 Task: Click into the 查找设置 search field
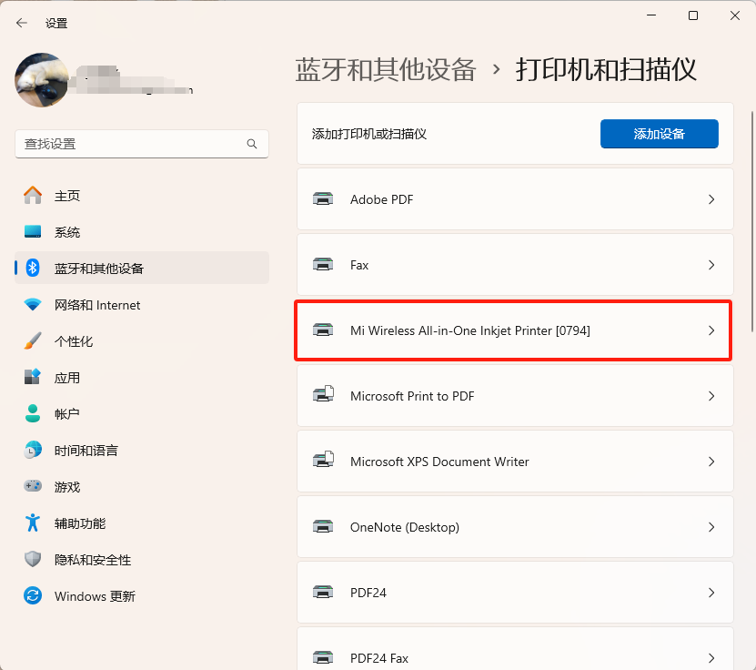point(142,144)
